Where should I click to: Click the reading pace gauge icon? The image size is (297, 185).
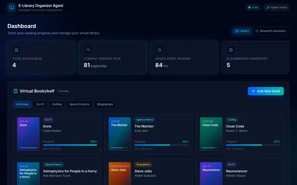tap(88, 50)
